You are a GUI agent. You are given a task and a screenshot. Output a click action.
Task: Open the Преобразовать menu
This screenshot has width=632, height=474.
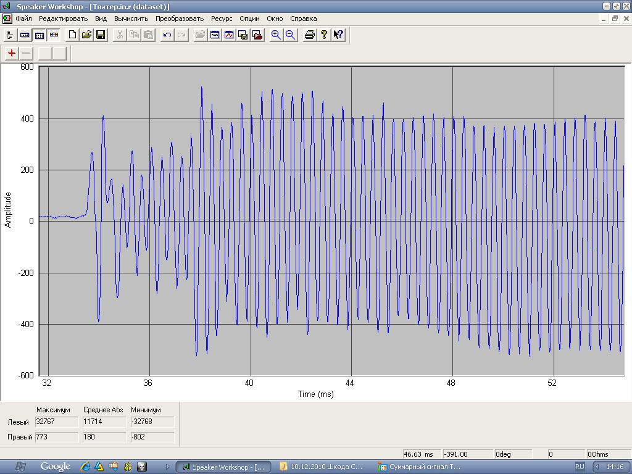pos(180,19)
